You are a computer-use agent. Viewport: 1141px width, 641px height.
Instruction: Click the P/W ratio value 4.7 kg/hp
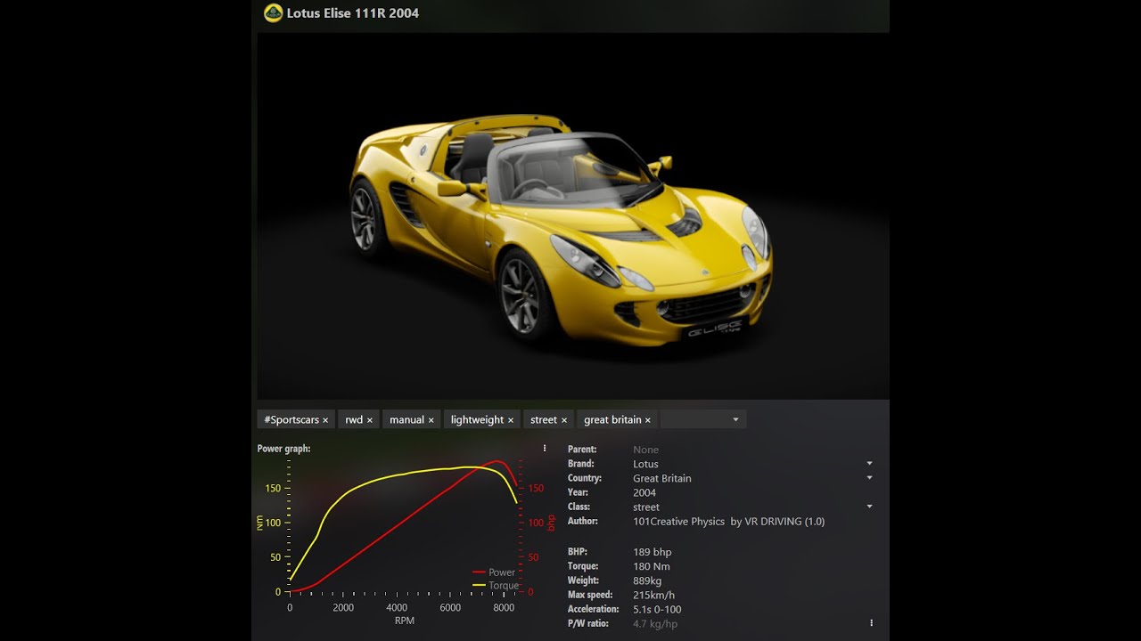655,624
